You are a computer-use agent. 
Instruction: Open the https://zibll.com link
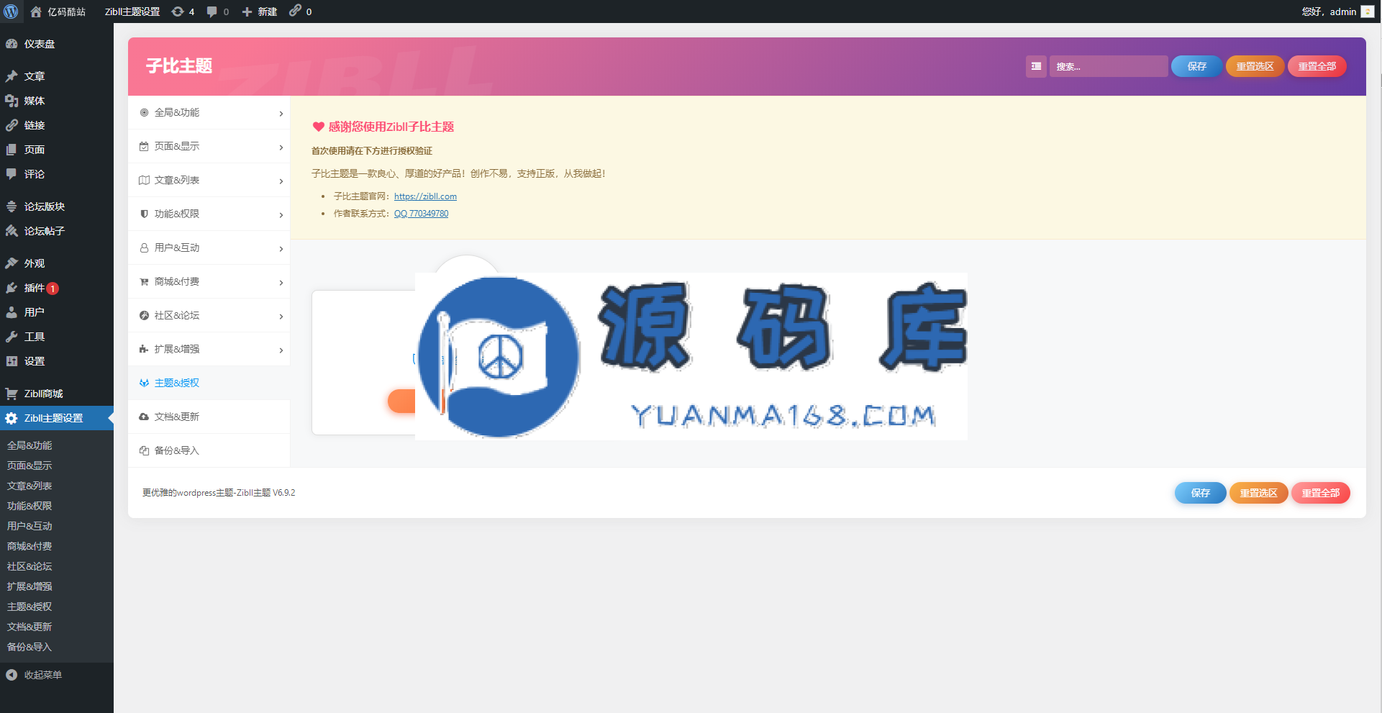click(425, 196)
